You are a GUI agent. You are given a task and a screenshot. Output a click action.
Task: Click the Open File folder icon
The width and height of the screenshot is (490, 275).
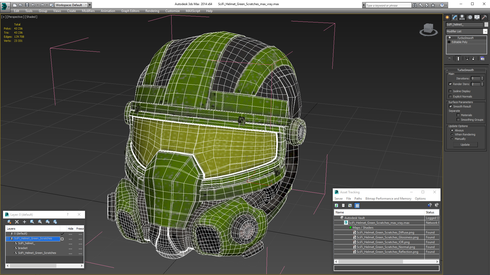click(21, 5)
